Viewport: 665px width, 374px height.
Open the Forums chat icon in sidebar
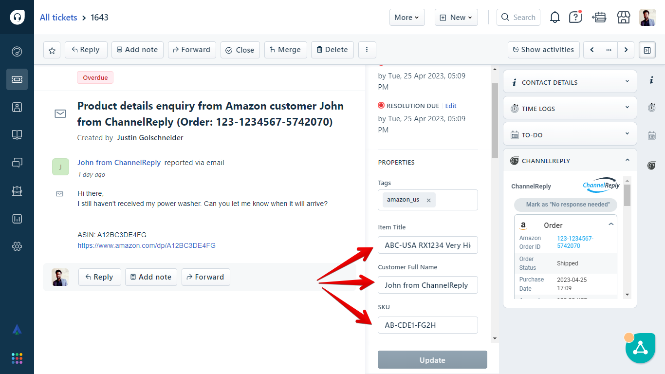click(17, 163)
